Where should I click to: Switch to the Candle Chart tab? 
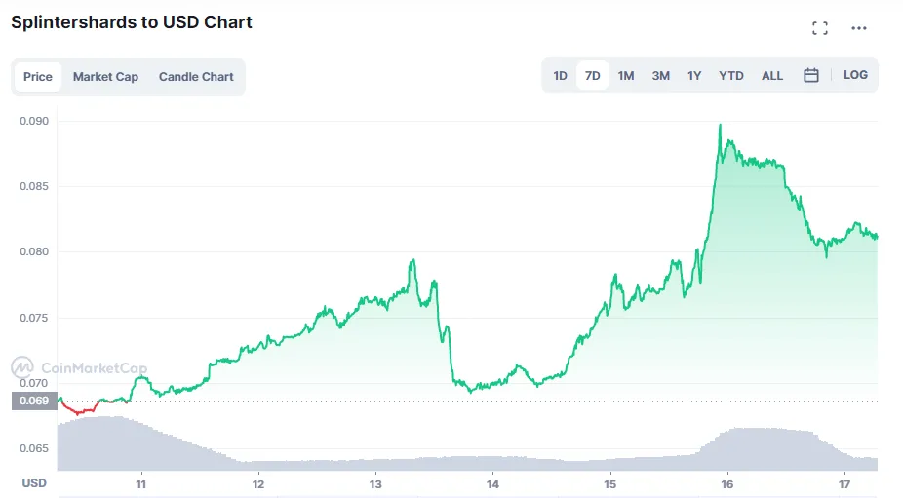[x=196, y=77]
